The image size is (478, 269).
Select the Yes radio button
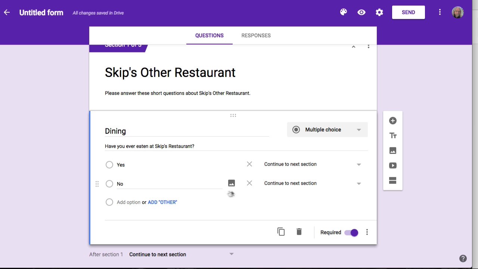pos(109,165)
